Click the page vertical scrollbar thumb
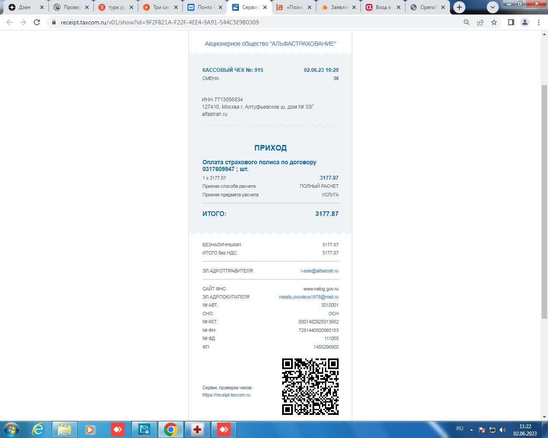The height and width of the screenshot is (438, 548). (x=545, y=201)
